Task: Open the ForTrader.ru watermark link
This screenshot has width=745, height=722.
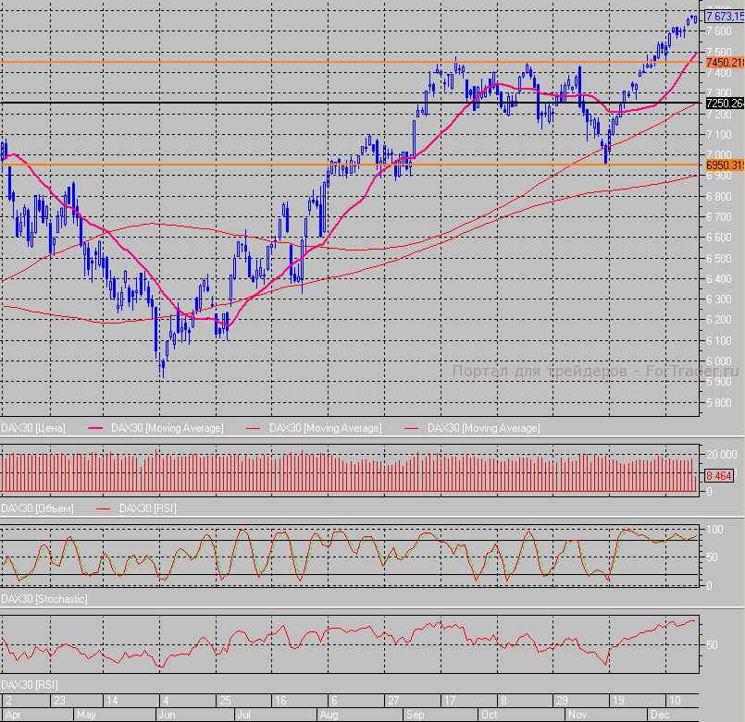Action: click(595, 372)
